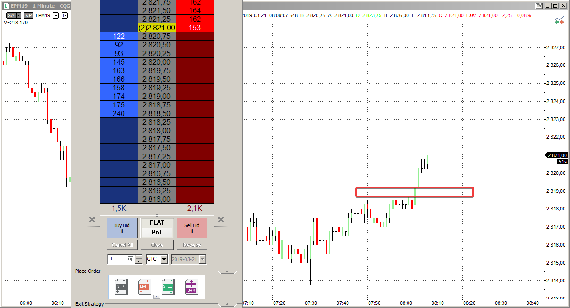The image size is (570, 308).
Task: Collapse the Place Order section
Action: coord(228,271)
